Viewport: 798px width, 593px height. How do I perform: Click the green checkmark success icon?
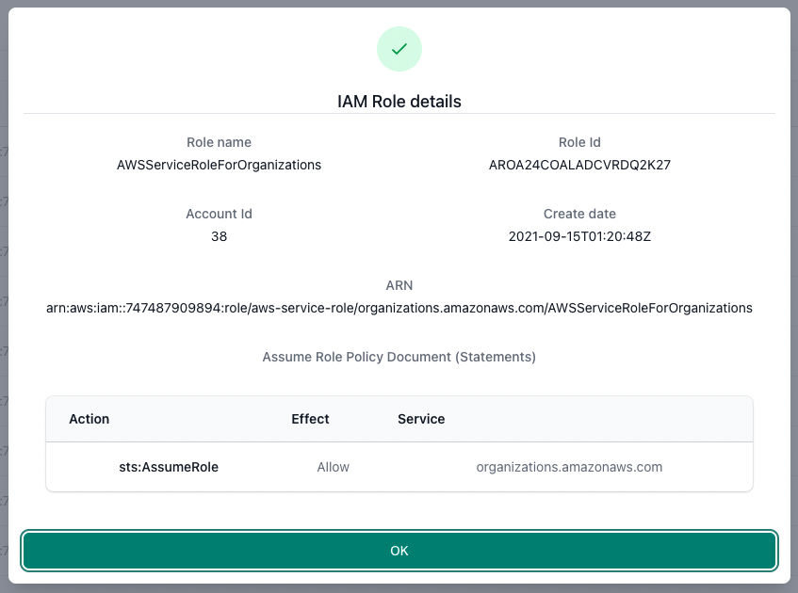point(399,49)
